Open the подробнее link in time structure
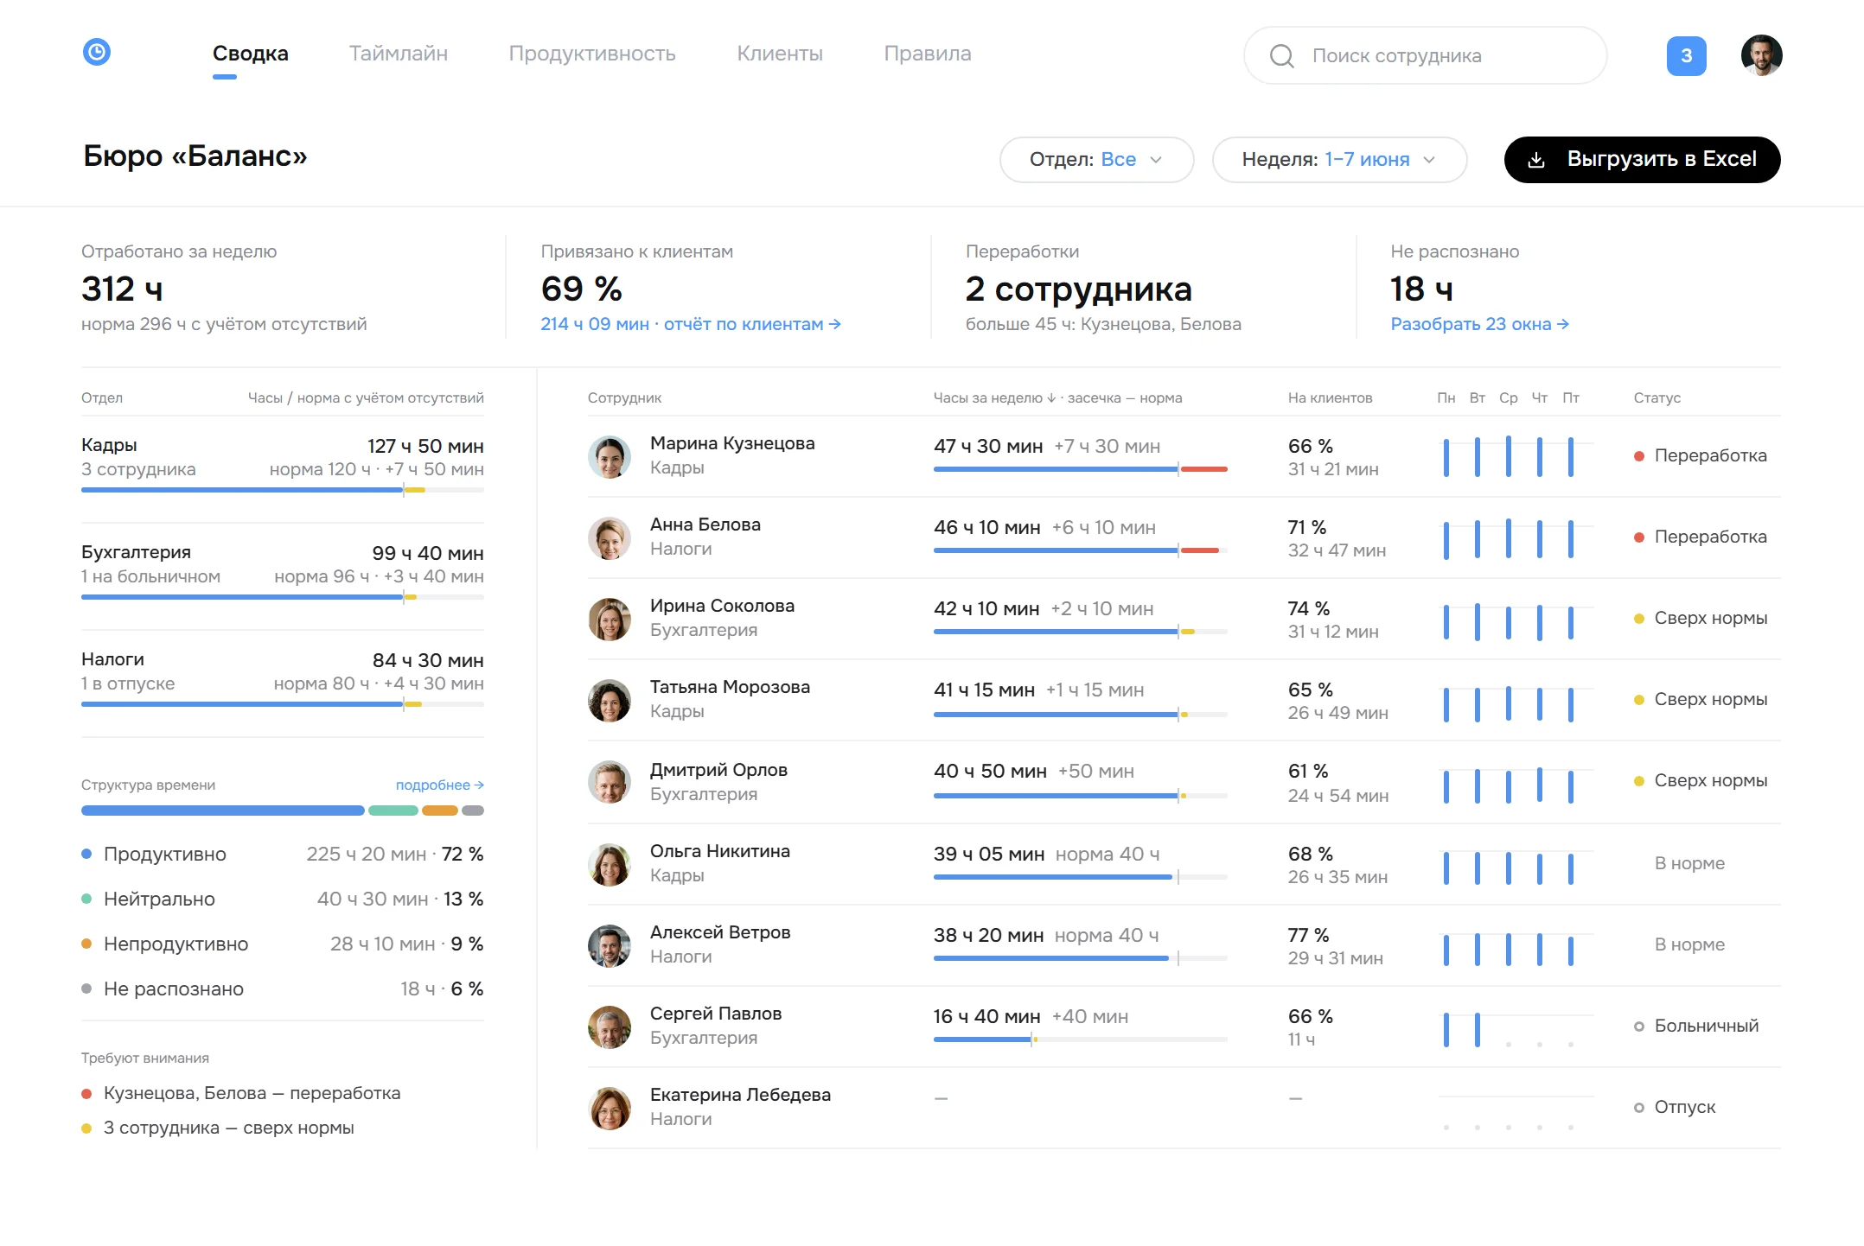Screen dimensions: 1864x1246 439,785
